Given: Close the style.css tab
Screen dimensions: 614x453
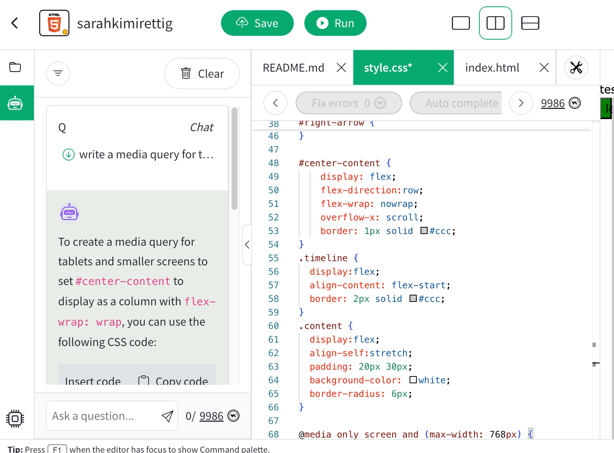Looking at the screenshot, I should point(443,67).
